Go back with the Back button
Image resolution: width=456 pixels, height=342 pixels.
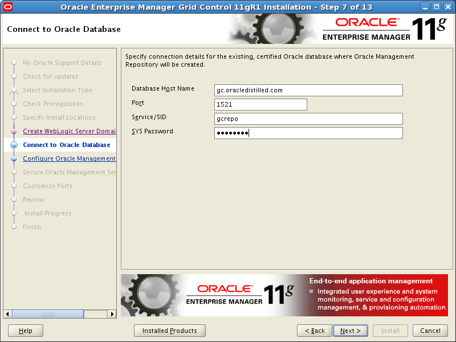click(x=315, y=331)
